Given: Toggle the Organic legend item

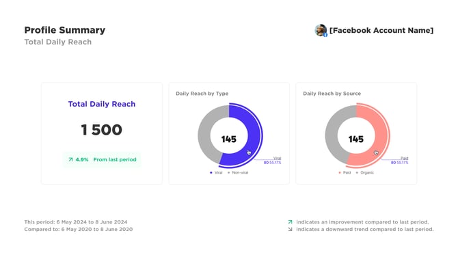Looking at the screenshot, I should tap(364, 173).
